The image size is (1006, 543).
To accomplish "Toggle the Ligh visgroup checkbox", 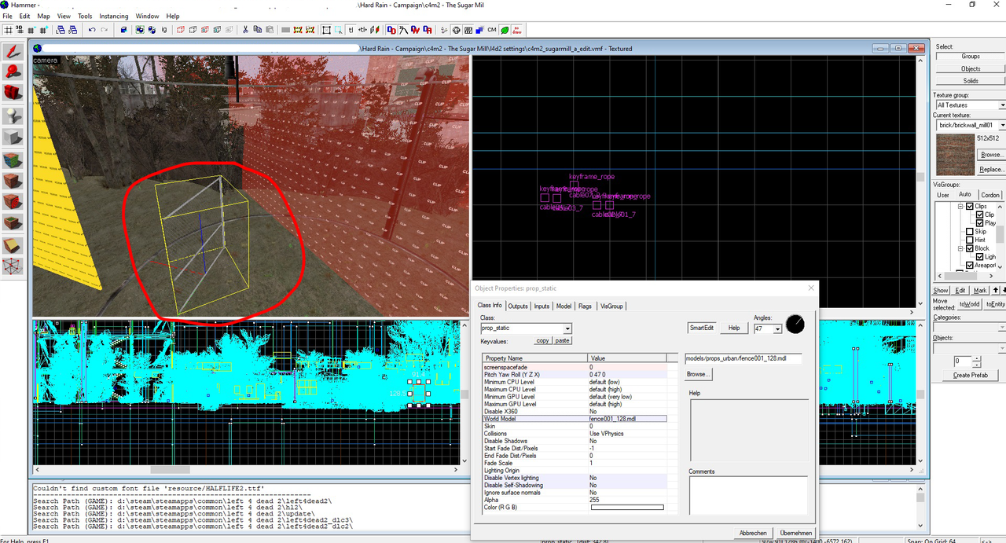I will click(x=979, y=257).
